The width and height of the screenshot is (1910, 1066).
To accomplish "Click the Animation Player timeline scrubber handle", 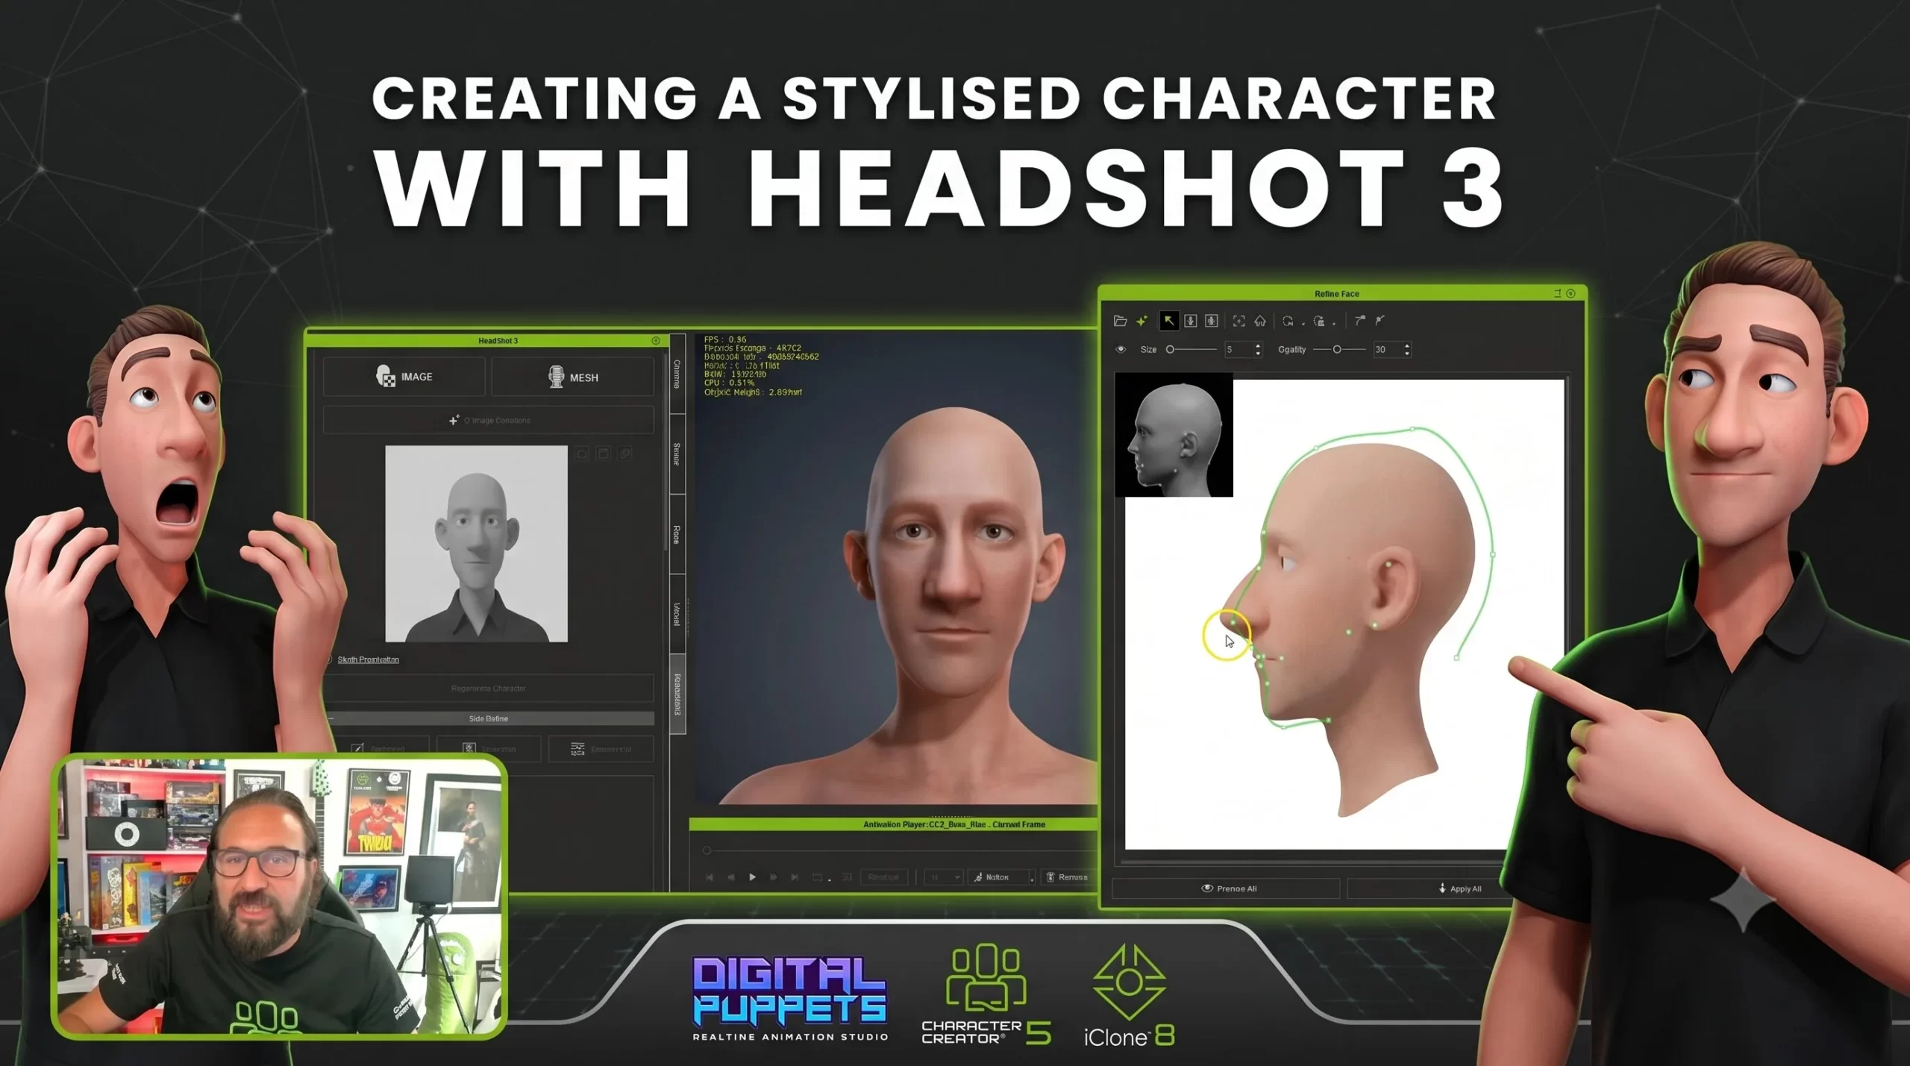I will click(x=707, y=850).
